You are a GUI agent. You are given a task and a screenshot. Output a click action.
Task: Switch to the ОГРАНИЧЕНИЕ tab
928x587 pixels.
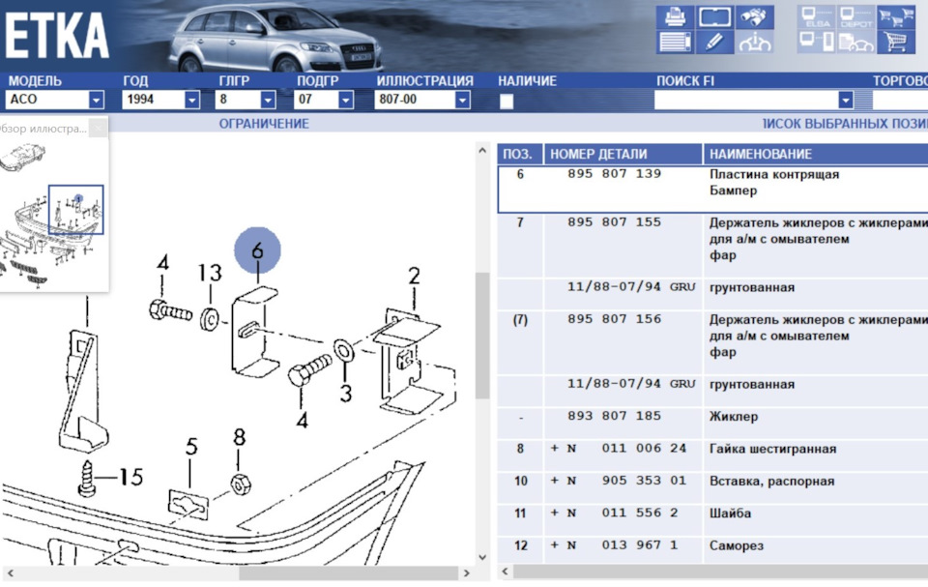pos(264,124)
